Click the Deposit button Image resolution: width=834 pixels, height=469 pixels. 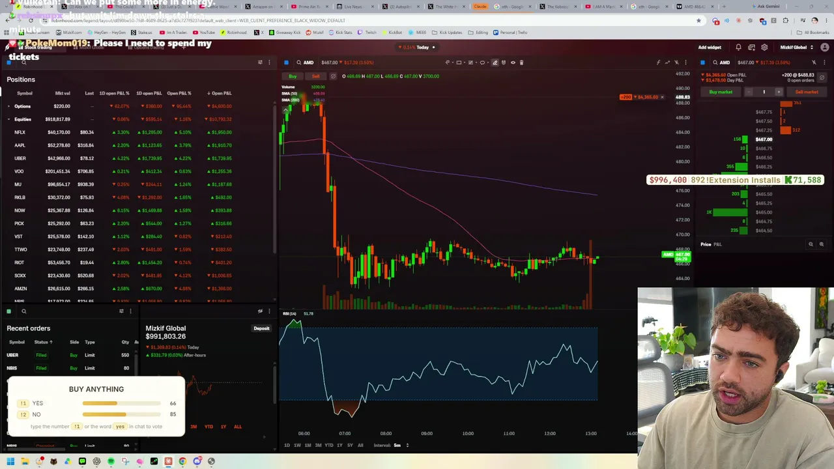261,328
